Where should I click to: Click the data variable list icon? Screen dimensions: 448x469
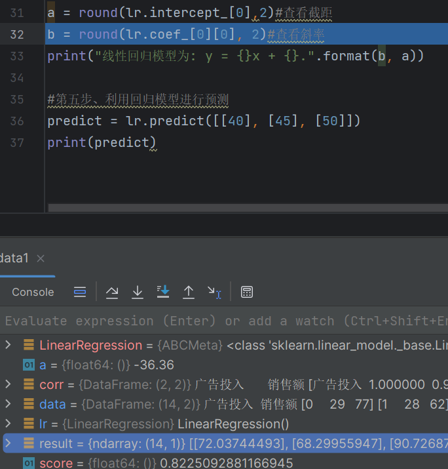29,404
